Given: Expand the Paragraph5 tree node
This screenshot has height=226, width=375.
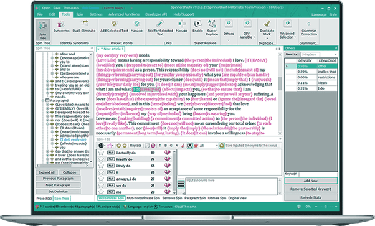Looking at the screenshot, I should [43, 101].
